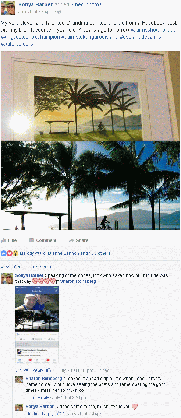Open the 2 new photos link
The image size is (181, 418).
pyautogui.click(x=86, y=4)
